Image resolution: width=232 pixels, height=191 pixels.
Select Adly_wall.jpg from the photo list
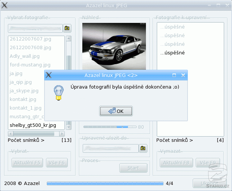[24, 56]
